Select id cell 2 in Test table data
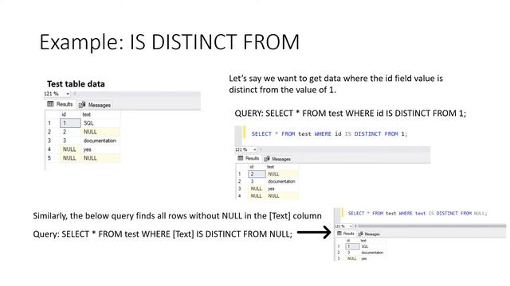Viewport: 510px width, 286px height. click(x=70, y=132)
